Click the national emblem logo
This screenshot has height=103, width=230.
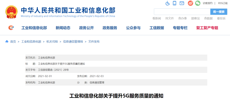coord(11,12)
